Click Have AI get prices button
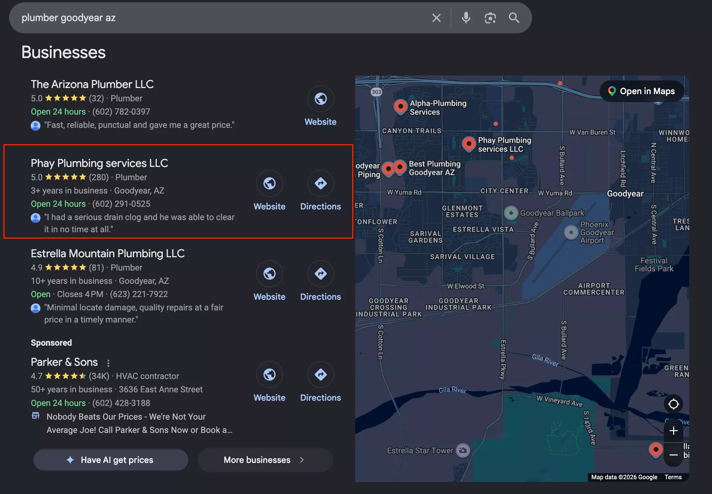Screen dimensions: 712x494 [x=111, y=460]
